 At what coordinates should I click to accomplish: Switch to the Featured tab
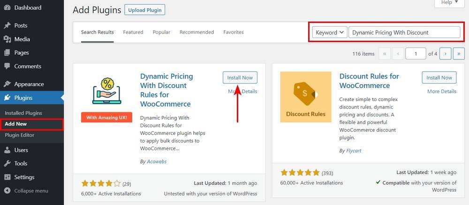point(133,32)
